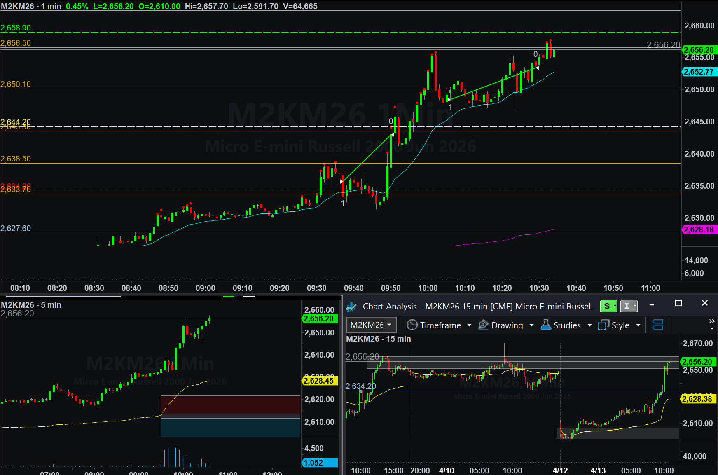This screenshot has width=718, height=475.
Task: Click the blue stacked-panels icon in toolbar
Action: tap(658, 325)
